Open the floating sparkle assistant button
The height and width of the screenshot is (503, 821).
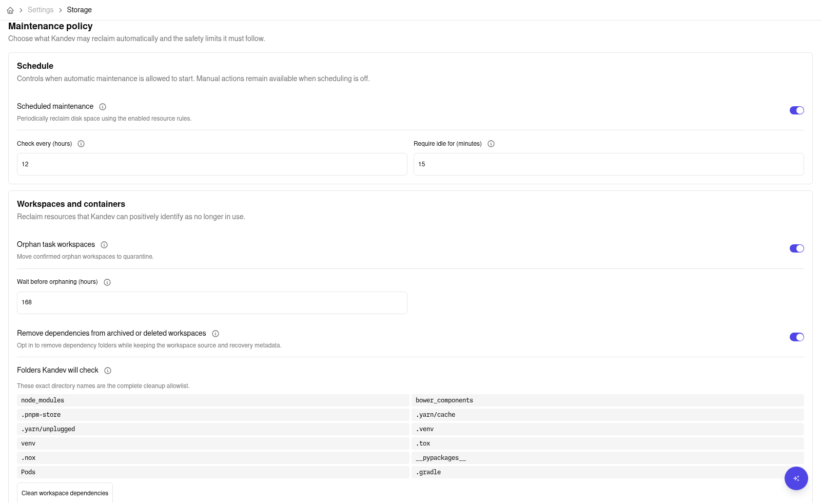pyautogui.click(x=796, y=478)
